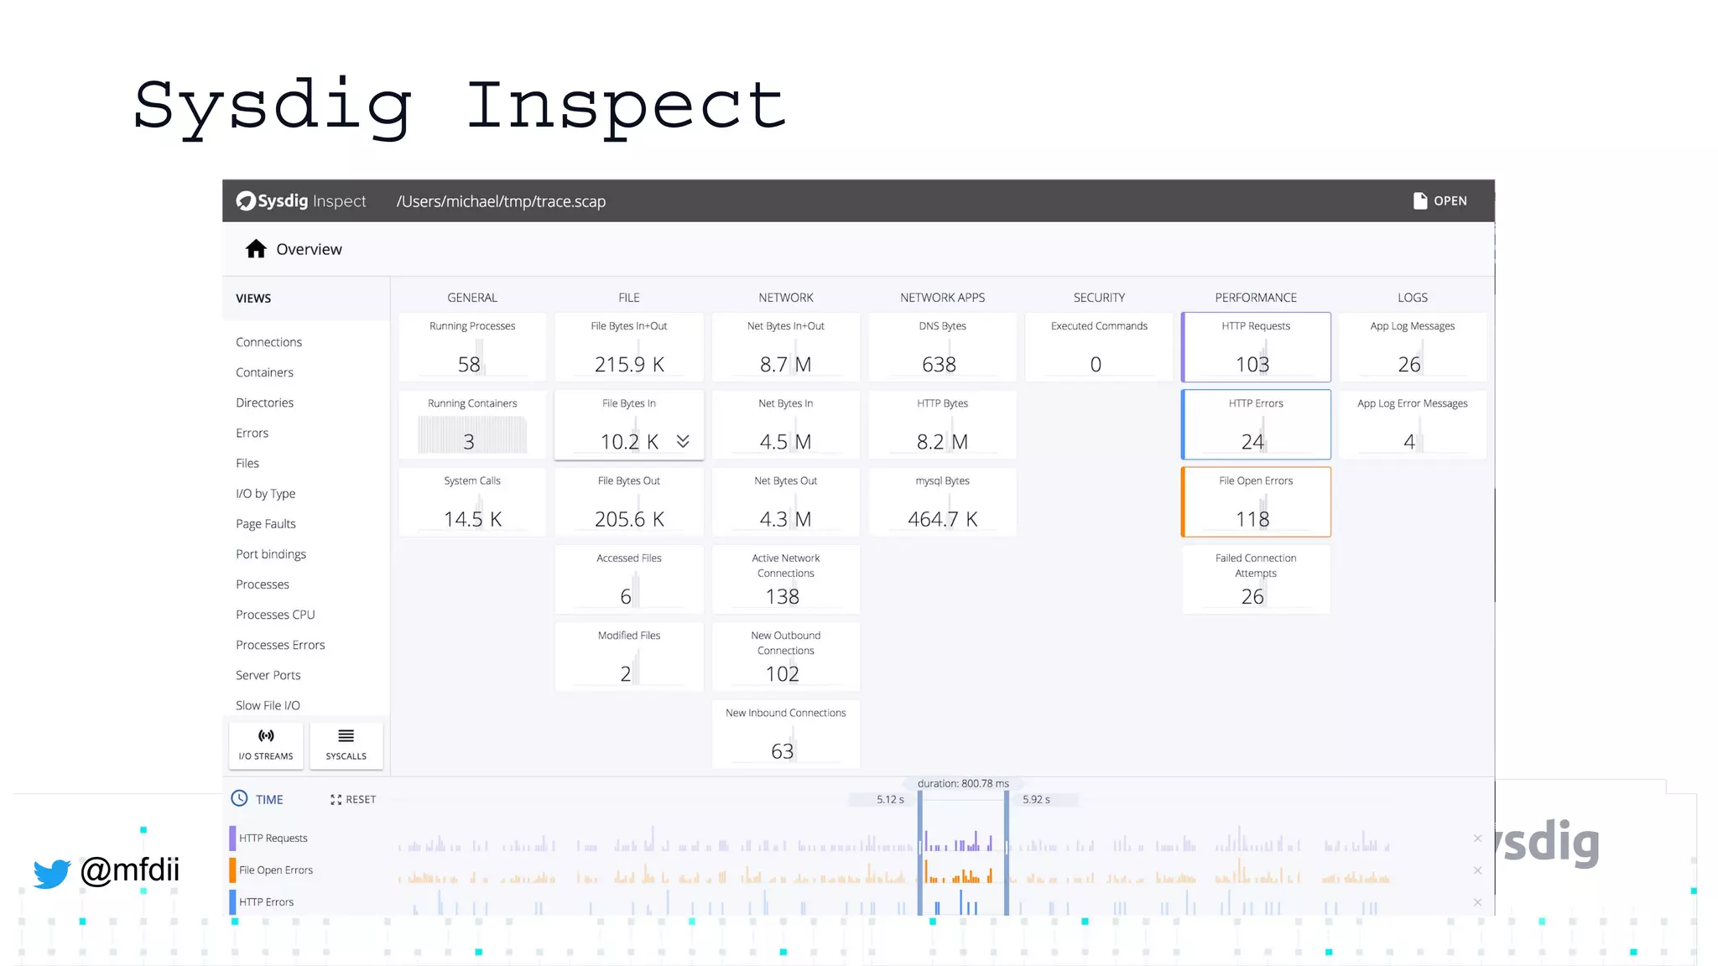Click the left timeline selection handle
The width and height of the screenshot is (1718, 966).
click(920, 851)
